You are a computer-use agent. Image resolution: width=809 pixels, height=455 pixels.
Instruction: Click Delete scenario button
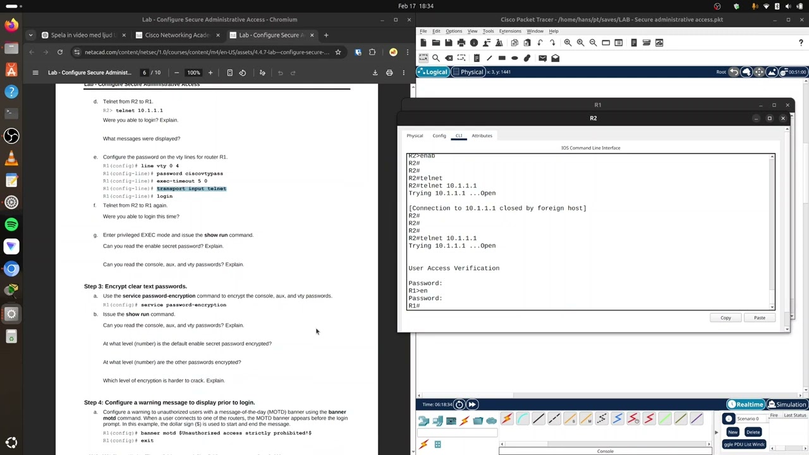pos(753,432)
